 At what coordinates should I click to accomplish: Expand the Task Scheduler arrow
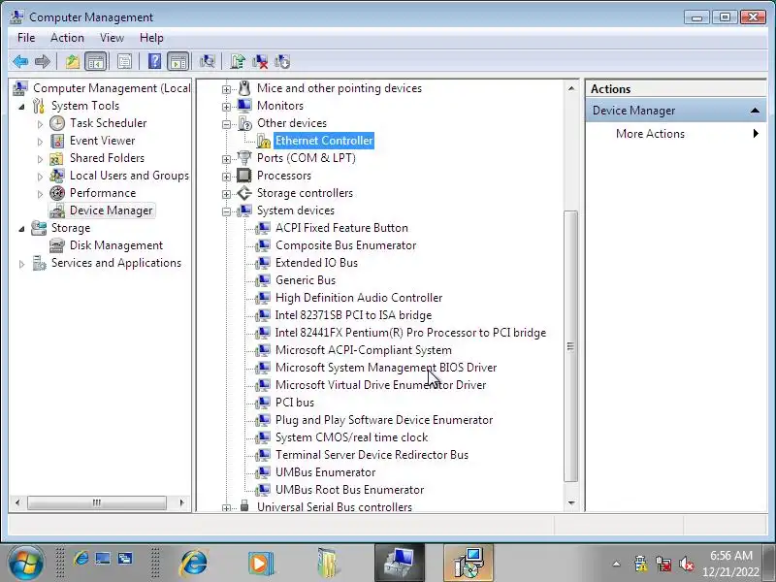click(x=40, y=124)
